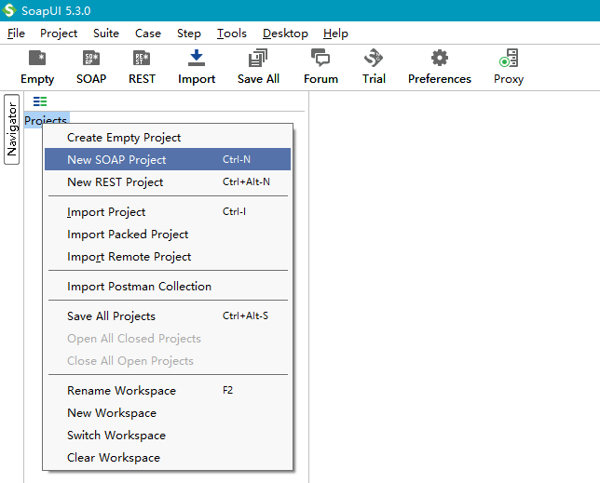
Task: Choose Import Project from context menu
Action: pos(168,211)
